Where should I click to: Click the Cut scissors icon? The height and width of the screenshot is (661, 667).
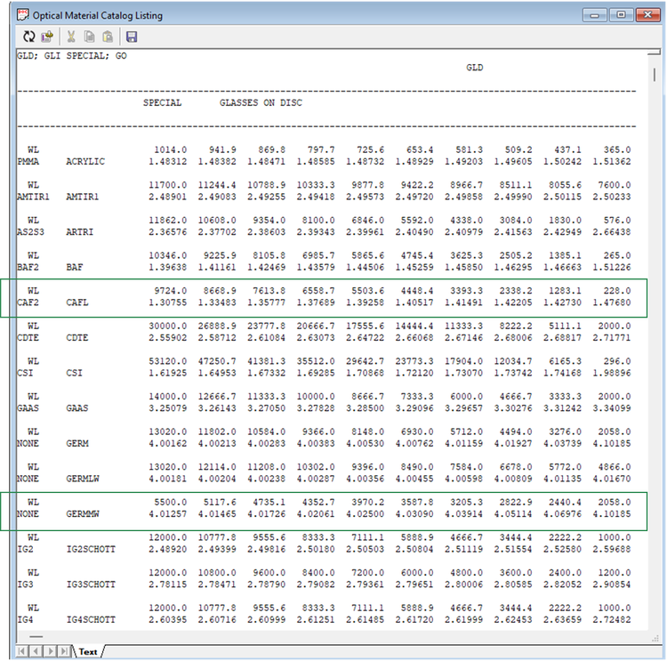point(71,36)
